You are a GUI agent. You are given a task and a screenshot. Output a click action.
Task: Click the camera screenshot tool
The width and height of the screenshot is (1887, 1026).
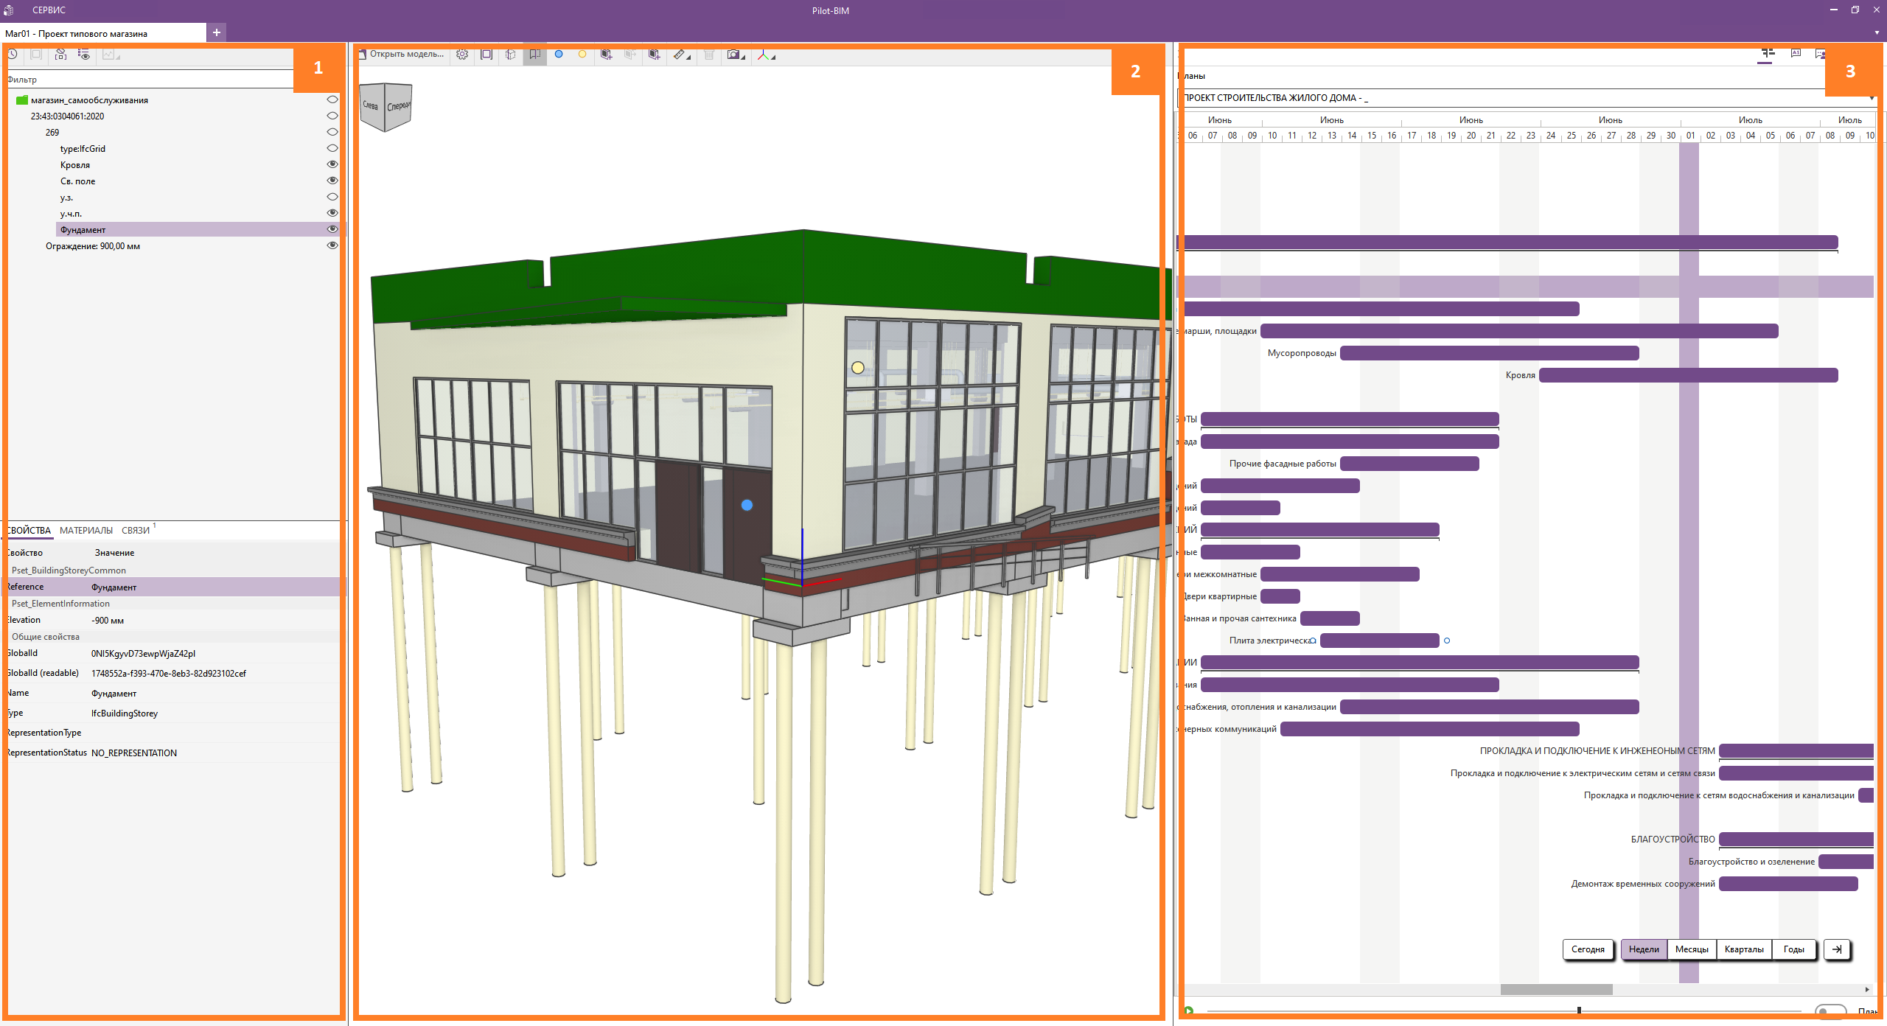click(x=733, y=55)
